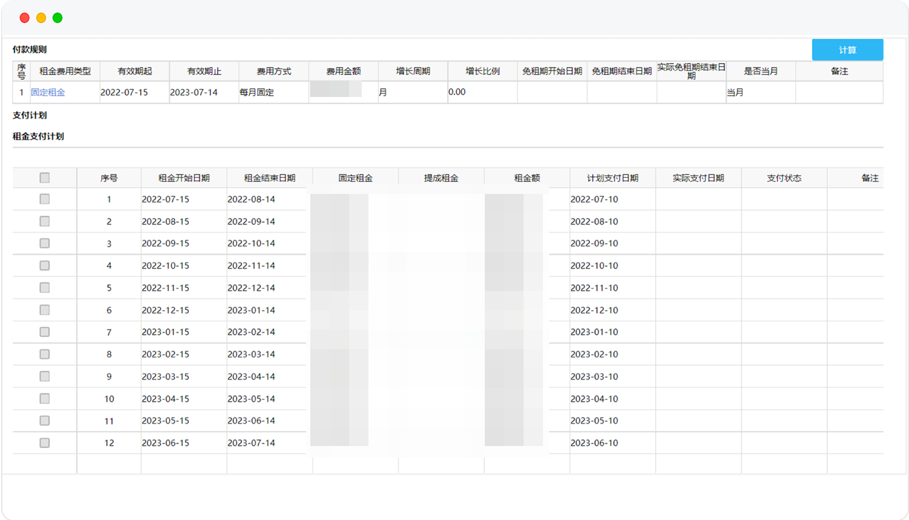
Task: Click the 免租期开始日期 column header
Action: click(552, 71)
